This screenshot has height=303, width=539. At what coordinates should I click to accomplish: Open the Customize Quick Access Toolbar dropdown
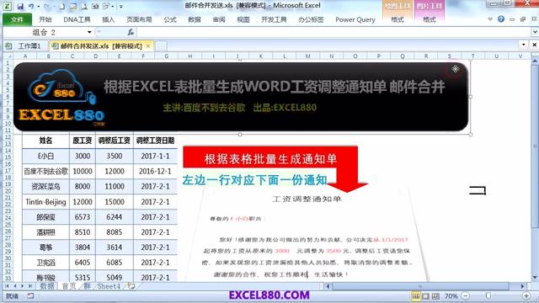pyautogui.click(x=120, y=7)
